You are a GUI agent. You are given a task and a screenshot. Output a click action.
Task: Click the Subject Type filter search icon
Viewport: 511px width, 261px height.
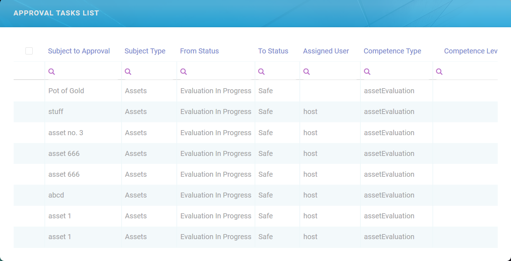click(x=128, y=71)
